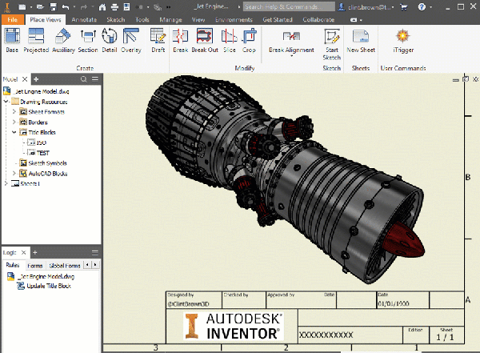Expand the AutoCAD Blocks node
The width and height of the screenshot is (480, 353).
(x=14, y=173)
